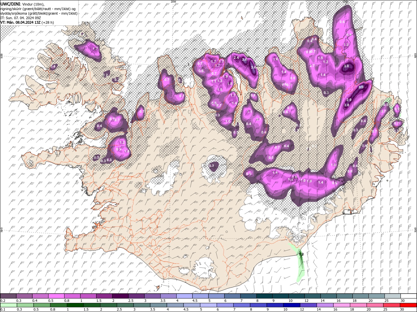Click the green 1.2 rain value off the southeast coast
Screen dimensions: 417x312
tap(301, 254)
